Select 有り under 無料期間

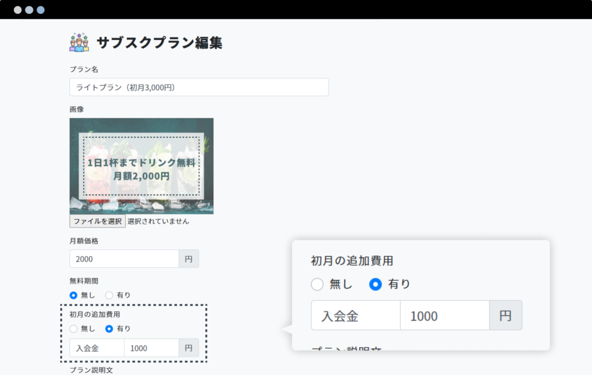(109, 295)
